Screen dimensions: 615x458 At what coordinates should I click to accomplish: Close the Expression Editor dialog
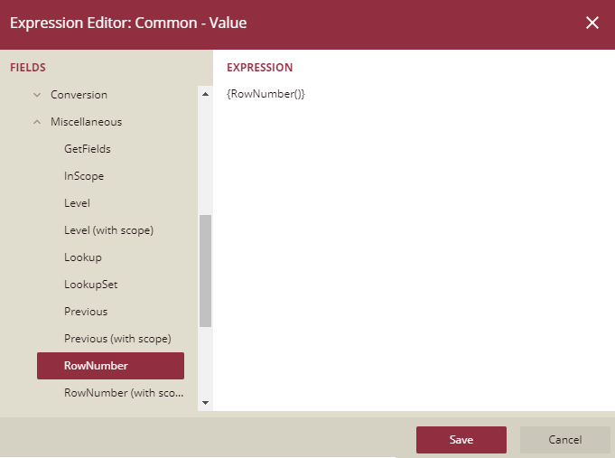(x=592, y=23)
